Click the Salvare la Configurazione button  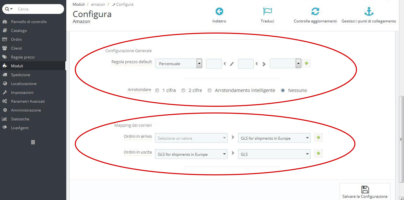point(365,191)
